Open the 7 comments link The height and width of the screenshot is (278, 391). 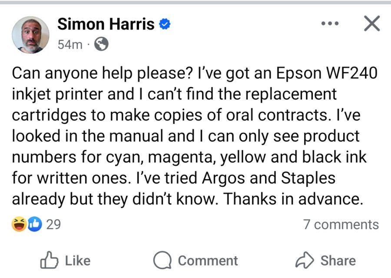click(x=341, y=225)
